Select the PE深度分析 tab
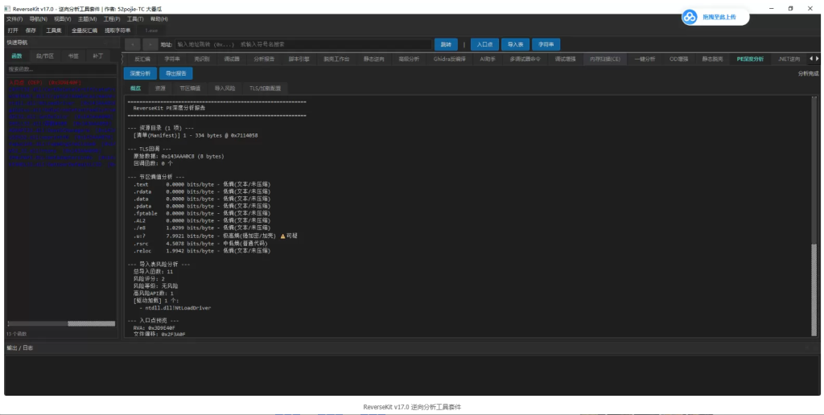The width and height of the screenshot is (824, 415). point(750,59)
